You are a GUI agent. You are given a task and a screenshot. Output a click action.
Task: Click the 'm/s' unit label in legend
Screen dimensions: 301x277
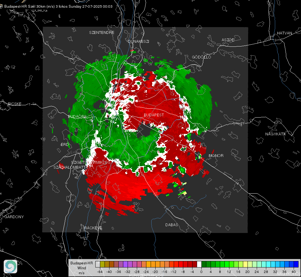click(x=81, y=273)
